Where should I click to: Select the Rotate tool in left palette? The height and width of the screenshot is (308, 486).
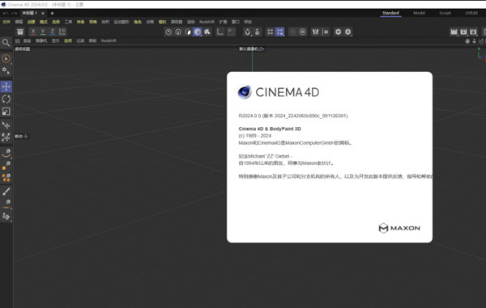[6, 99]
